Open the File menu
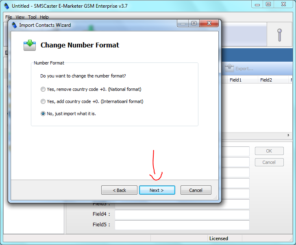This screenshot has width=296, height=245. [x=9, y=17]
